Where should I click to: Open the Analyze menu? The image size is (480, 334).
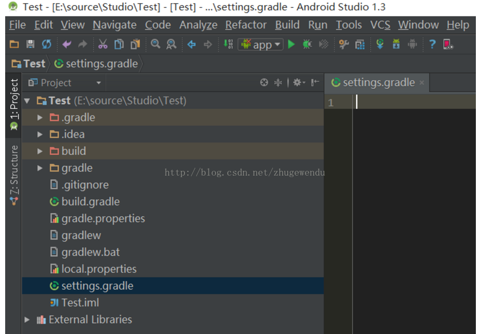pos(198,25)
